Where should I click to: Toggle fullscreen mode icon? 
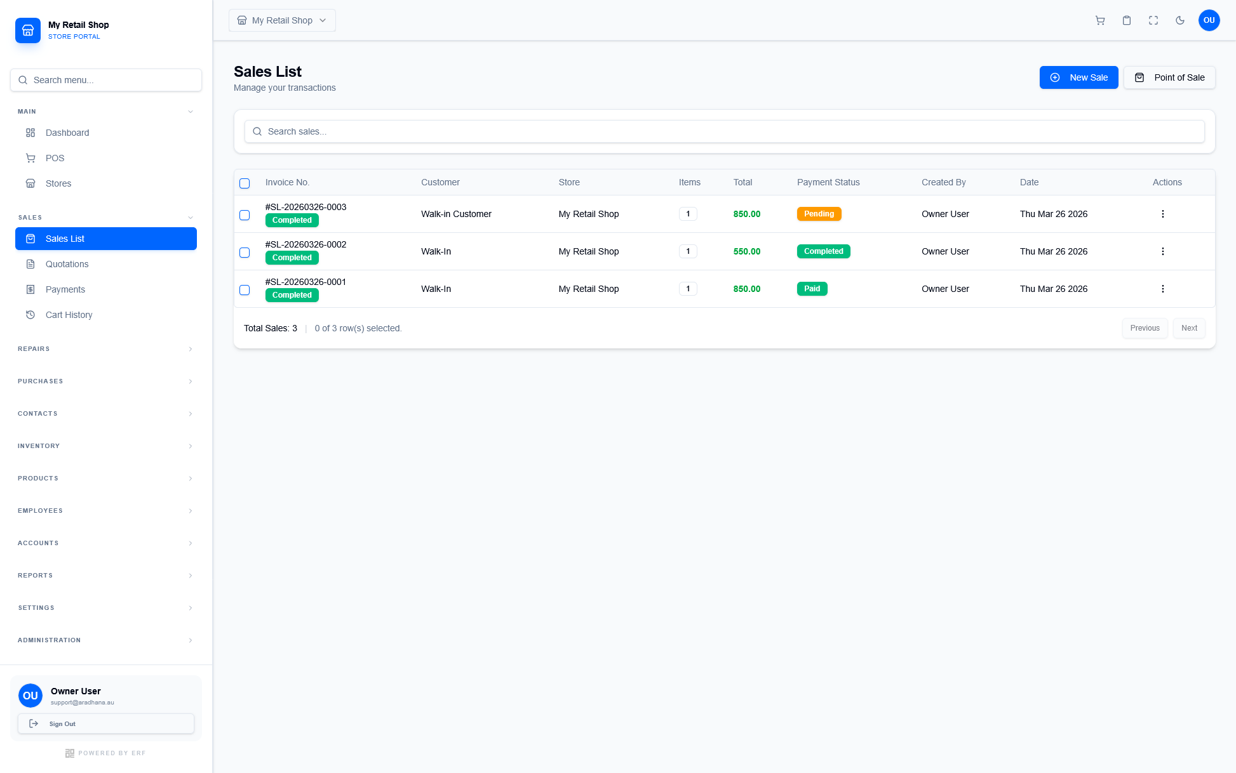(1153, 20)
